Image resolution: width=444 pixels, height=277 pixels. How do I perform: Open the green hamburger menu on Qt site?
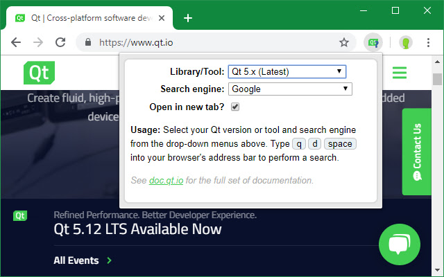coord(399,73)
